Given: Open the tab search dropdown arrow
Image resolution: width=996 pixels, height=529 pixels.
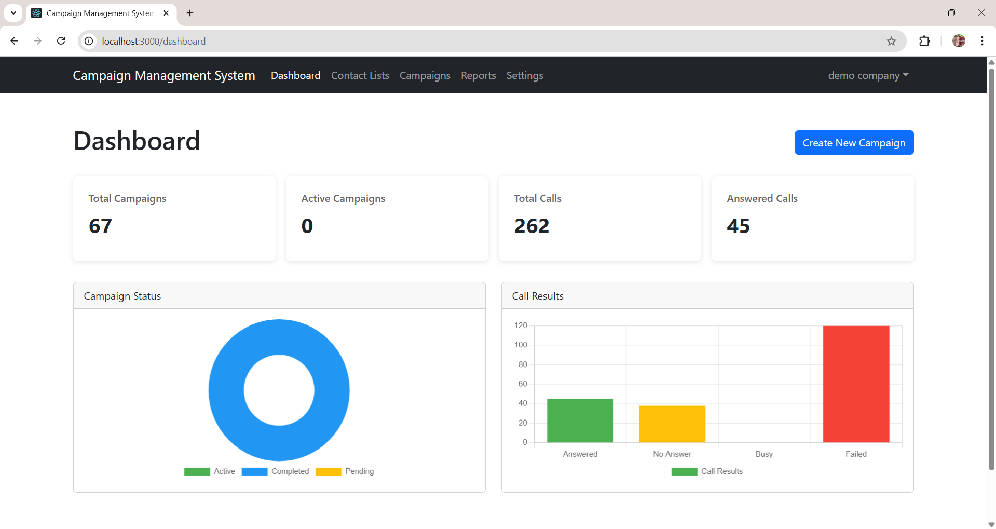Looking at the screenshot, I should [x=13, y=13].
